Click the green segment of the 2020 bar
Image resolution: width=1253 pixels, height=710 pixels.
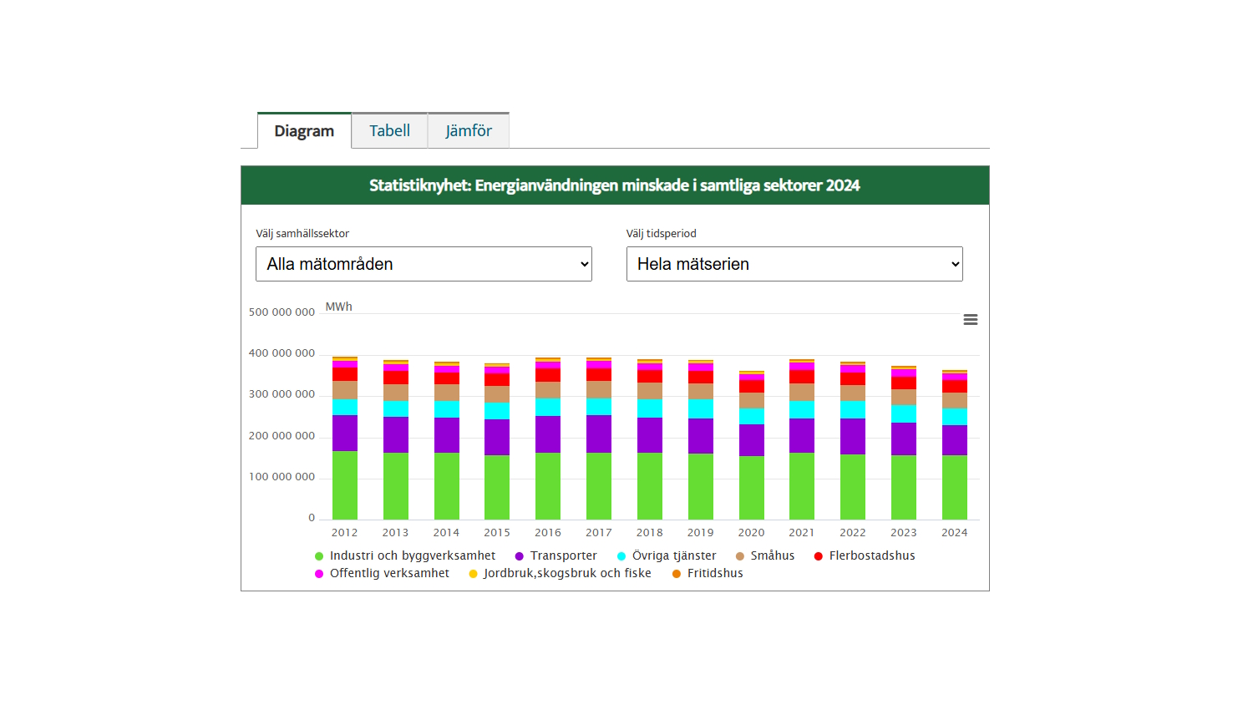pos(752,488)
